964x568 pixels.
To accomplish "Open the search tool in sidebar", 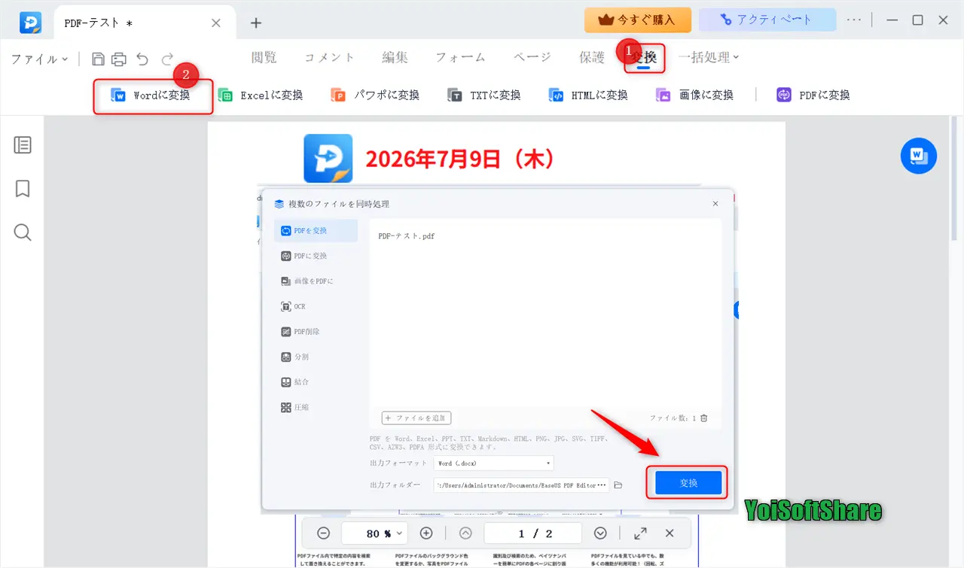I will pos(23,232).
